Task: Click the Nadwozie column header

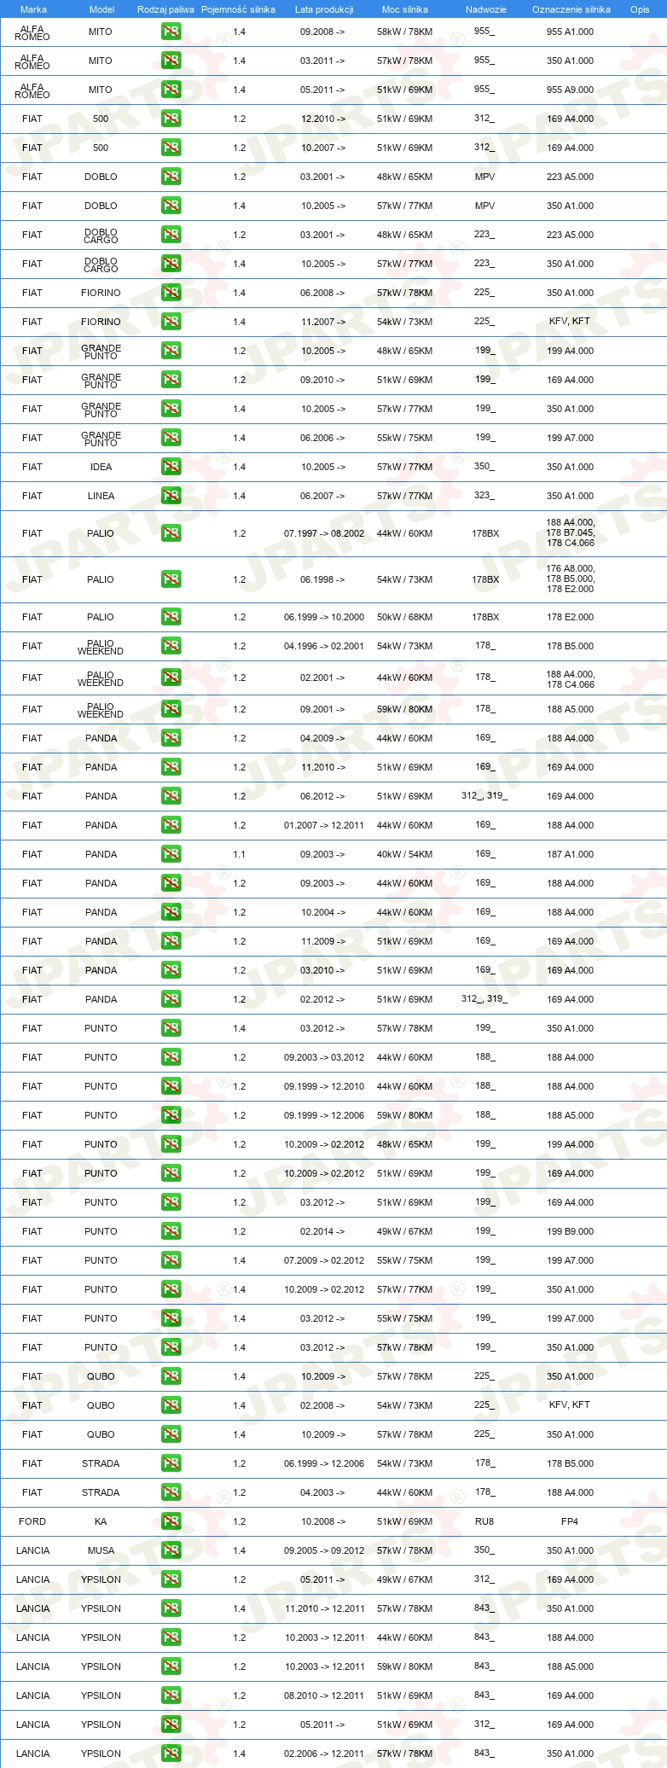Action: [x=486, y=9]
